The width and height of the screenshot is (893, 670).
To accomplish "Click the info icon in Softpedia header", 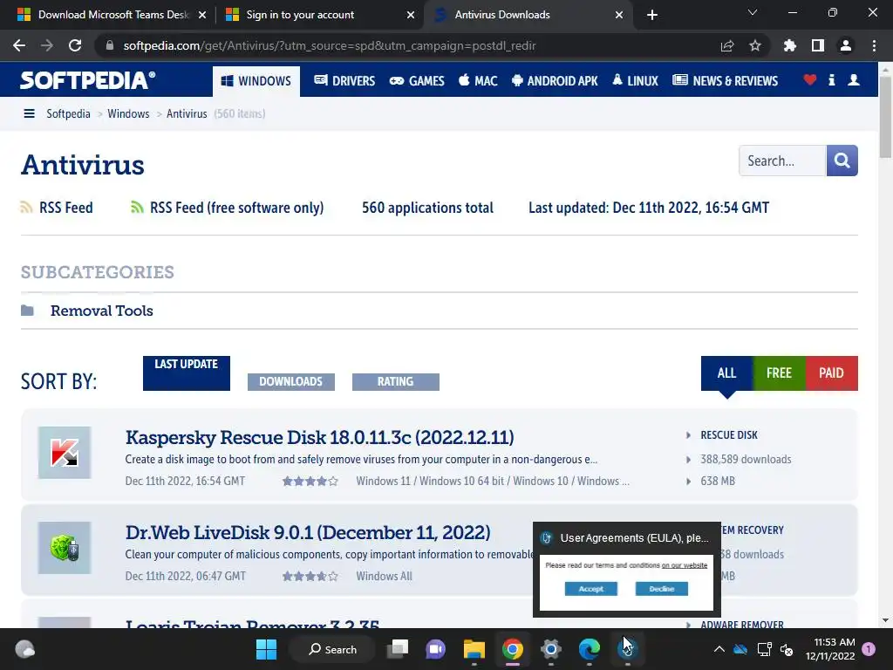I will click(831, 79).
